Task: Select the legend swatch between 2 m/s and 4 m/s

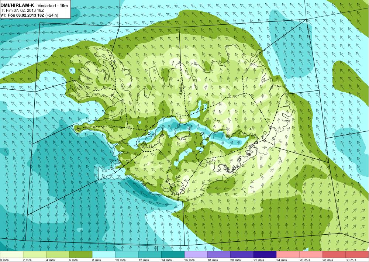Action: (x=35, y=254)
